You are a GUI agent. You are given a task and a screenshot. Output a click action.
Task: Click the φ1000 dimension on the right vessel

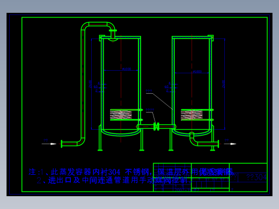(197, 72)
